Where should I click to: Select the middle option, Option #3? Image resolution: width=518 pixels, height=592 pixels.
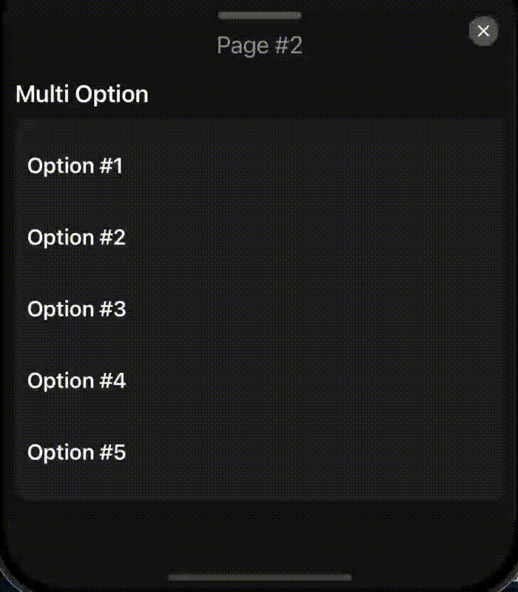pyautogui.click(x=76, y=309)
